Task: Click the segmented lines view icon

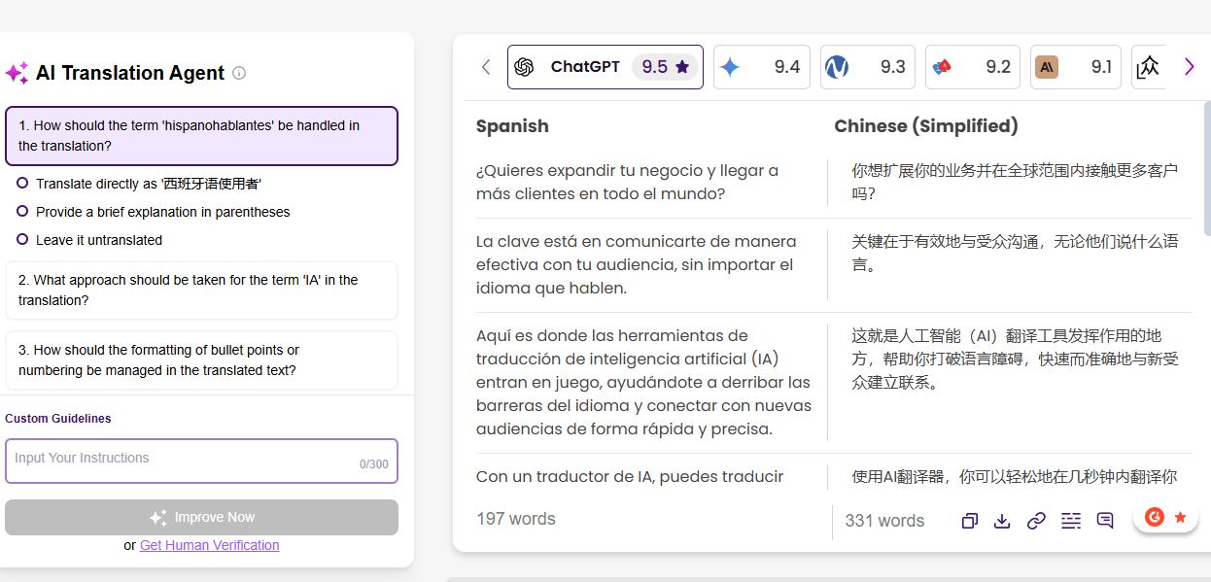Action: (x=1070, y=521)
